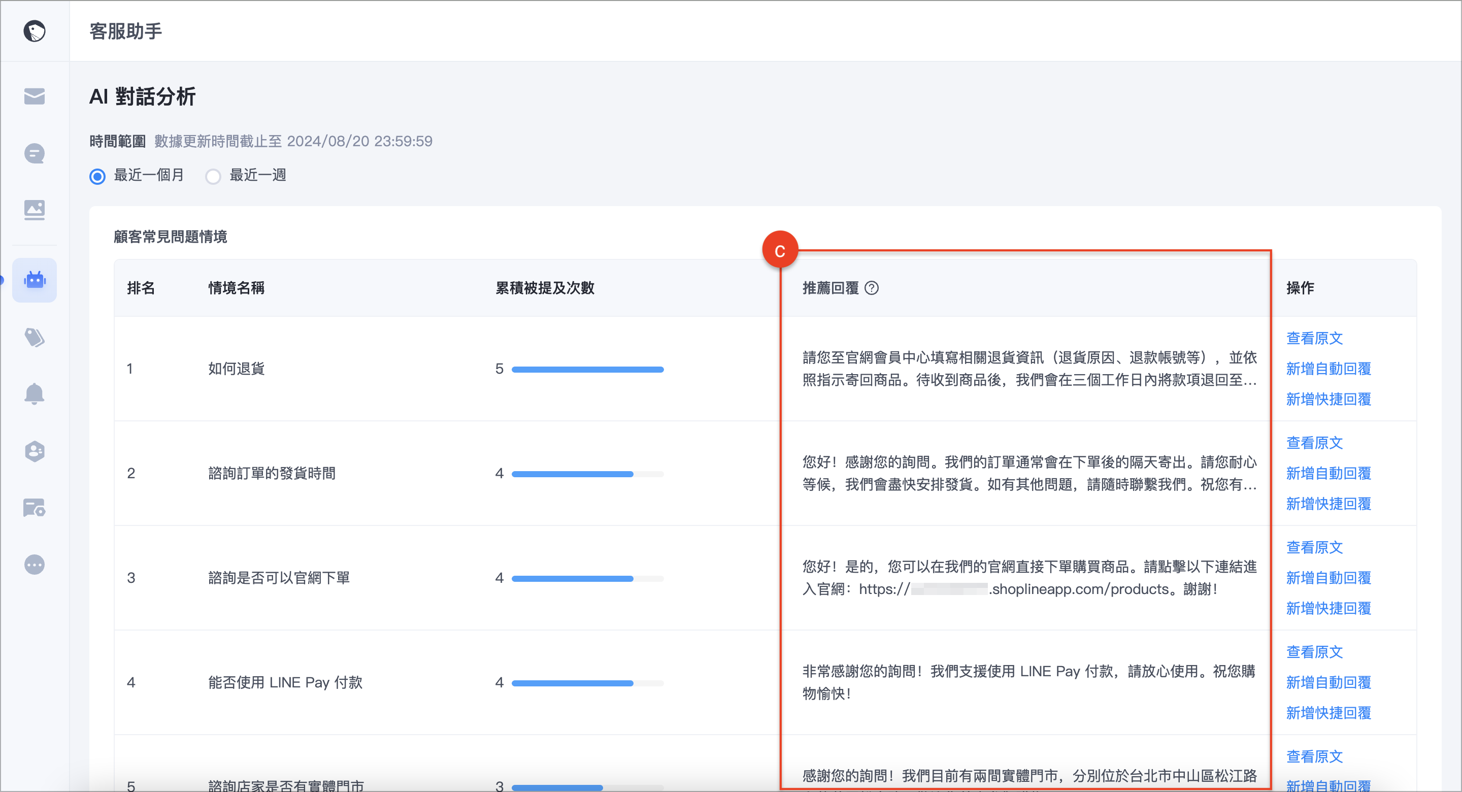Image resolution: width=1462 pixels, height=792 pixels.
Task: Open the message settings icon in sidebar
Action: (x=34, y=508)
